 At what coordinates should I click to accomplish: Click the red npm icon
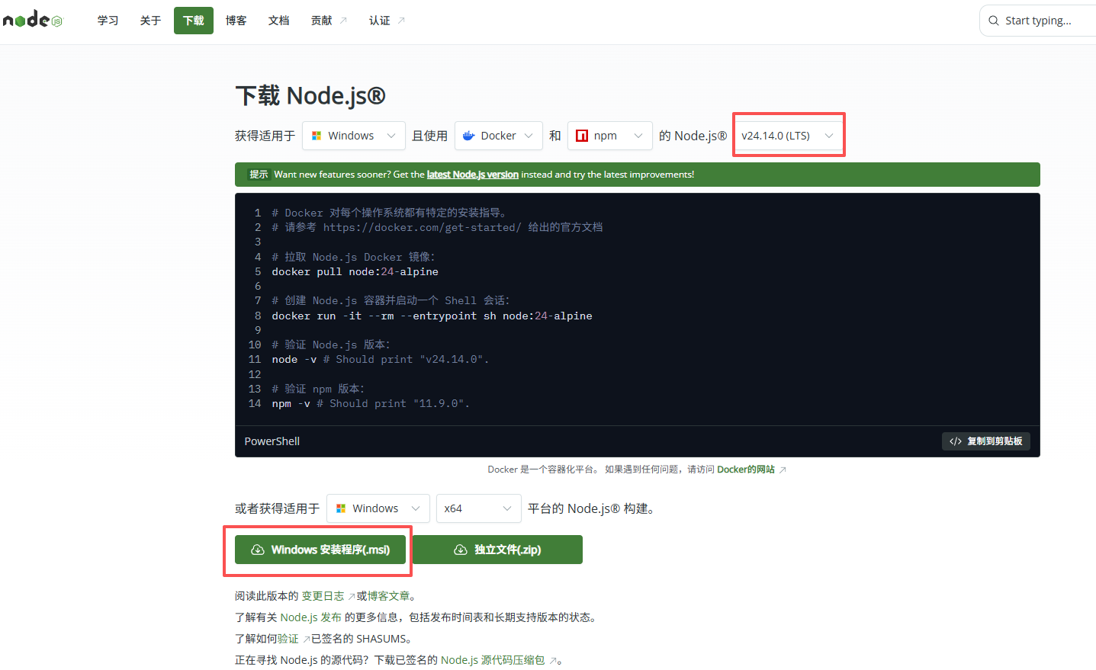582,136
